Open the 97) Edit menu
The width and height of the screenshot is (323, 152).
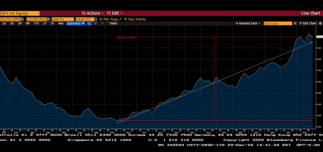(115, 13)
